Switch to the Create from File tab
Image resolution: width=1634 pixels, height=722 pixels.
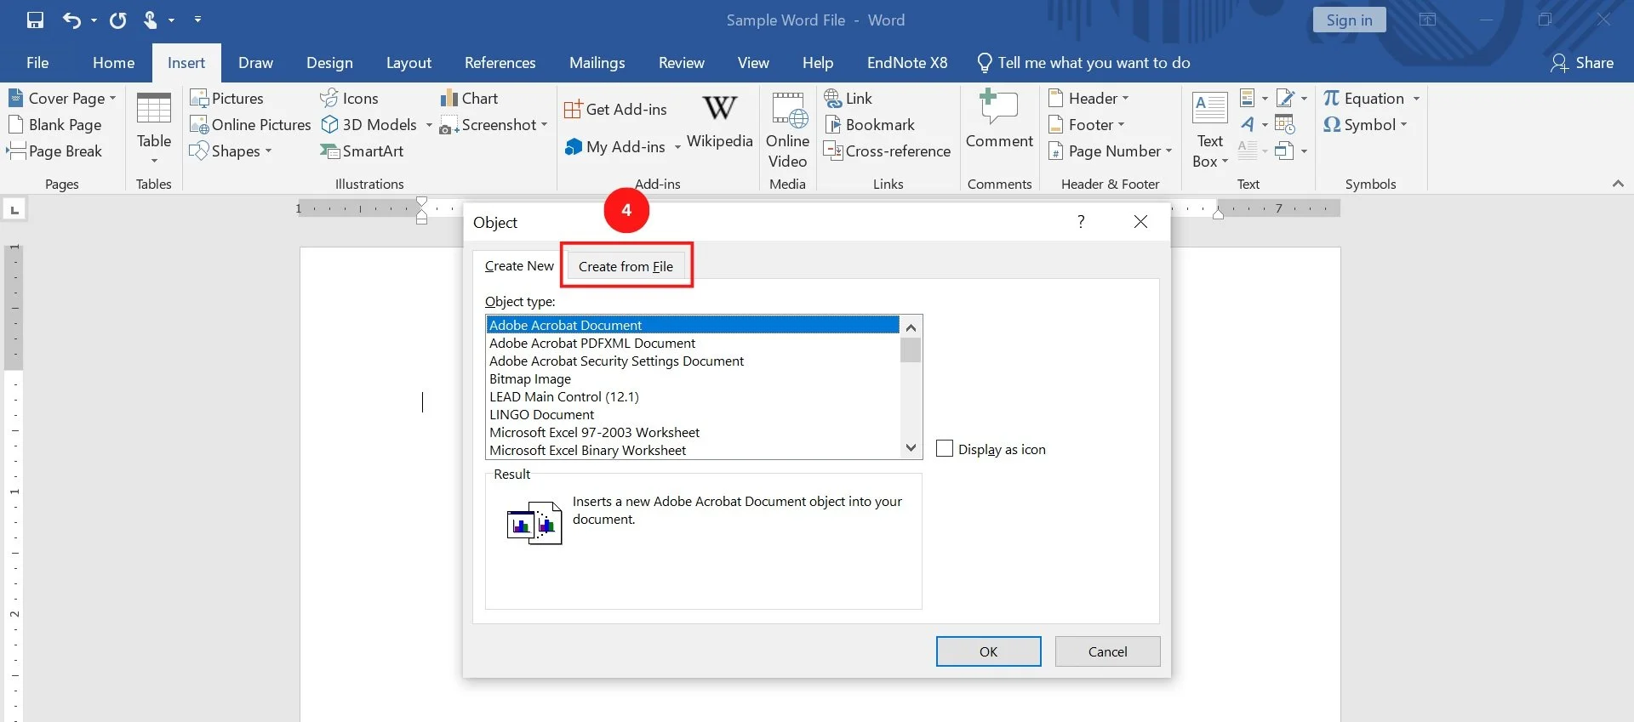point(626,266)
